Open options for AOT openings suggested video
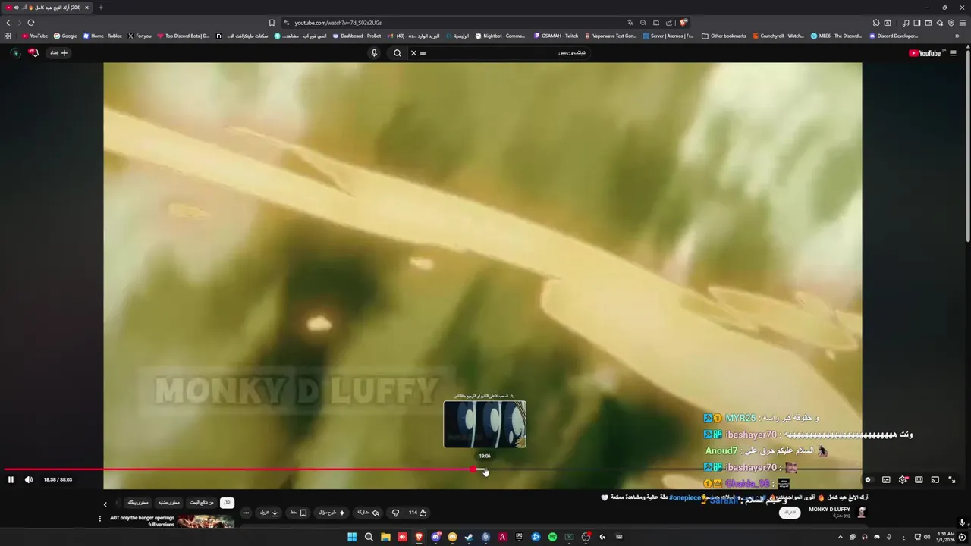971x546 pixels. point(99,519)
